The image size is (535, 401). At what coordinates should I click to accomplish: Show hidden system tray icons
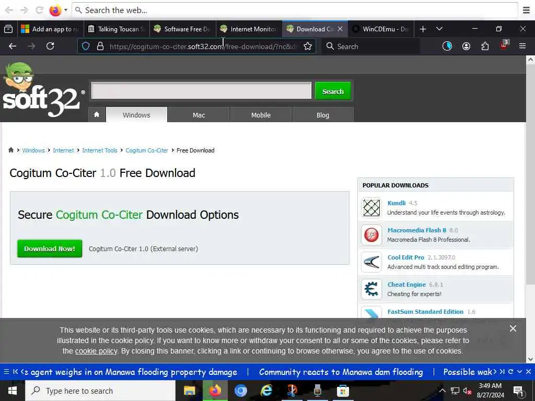(442, 391)
